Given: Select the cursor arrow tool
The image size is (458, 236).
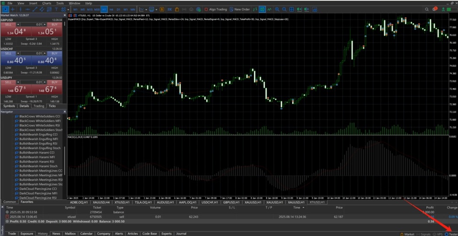Looking at the screenshot, I should tap(5, 9).
